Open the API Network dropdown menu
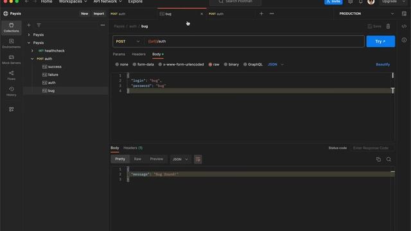The image size is (411, 231). (107, 1)
